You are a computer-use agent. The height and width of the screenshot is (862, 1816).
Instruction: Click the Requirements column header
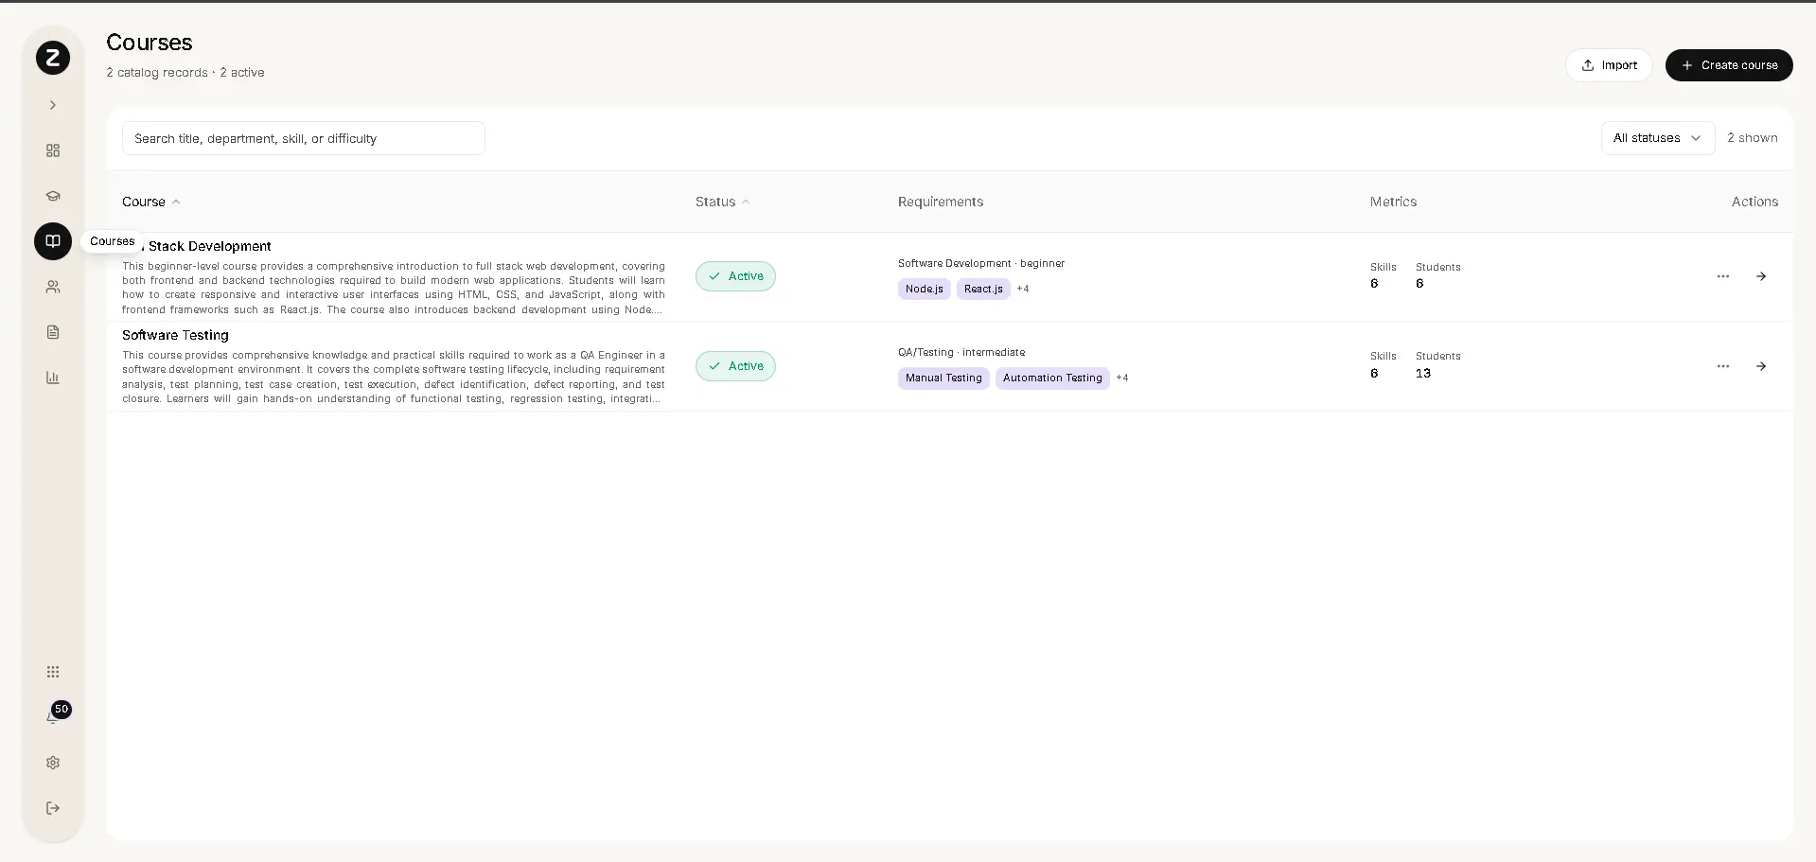pyautogui.click(x=941, y=202)
